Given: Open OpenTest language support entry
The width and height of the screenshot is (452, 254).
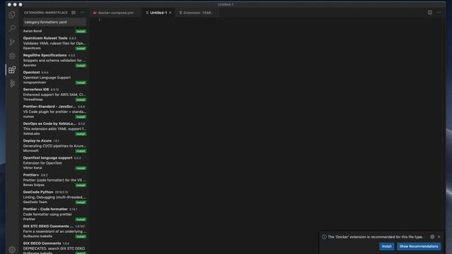Looking at the screenshot, I should (x=54, y=163).
